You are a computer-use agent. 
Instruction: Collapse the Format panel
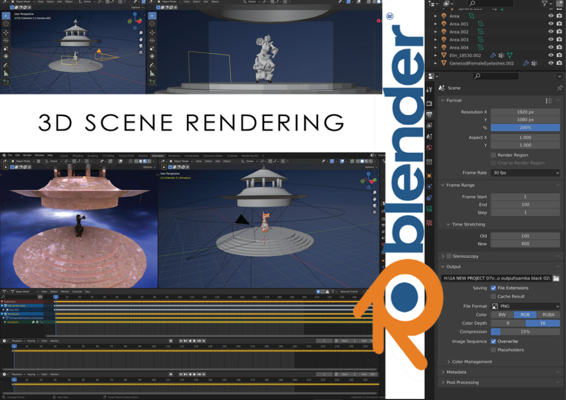443,101
